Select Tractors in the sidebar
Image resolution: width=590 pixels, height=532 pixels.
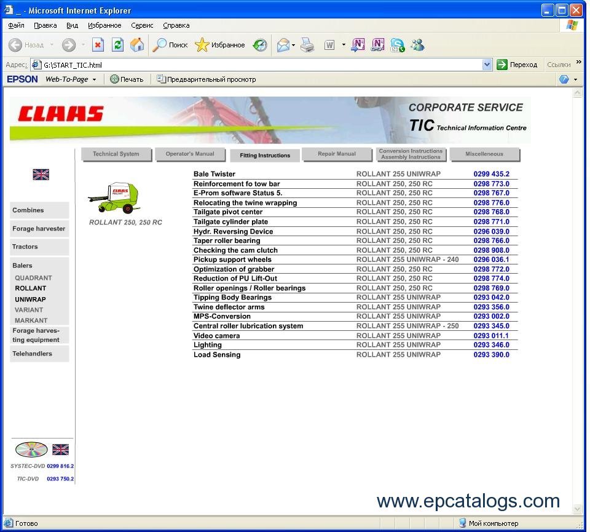pyautogui.click(x=39, y=247)
